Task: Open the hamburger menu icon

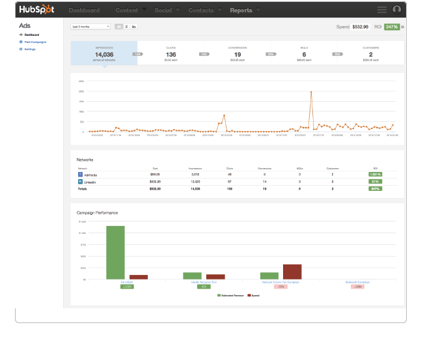Action: click(382, 10)
